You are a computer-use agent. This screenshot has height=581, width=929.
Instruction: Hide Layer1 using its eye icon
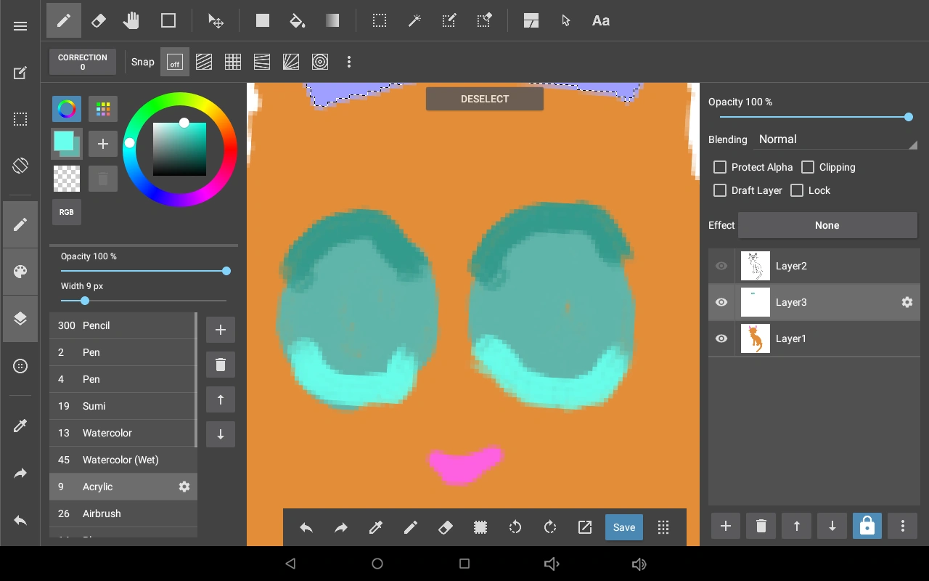click(x=721, y=338)
